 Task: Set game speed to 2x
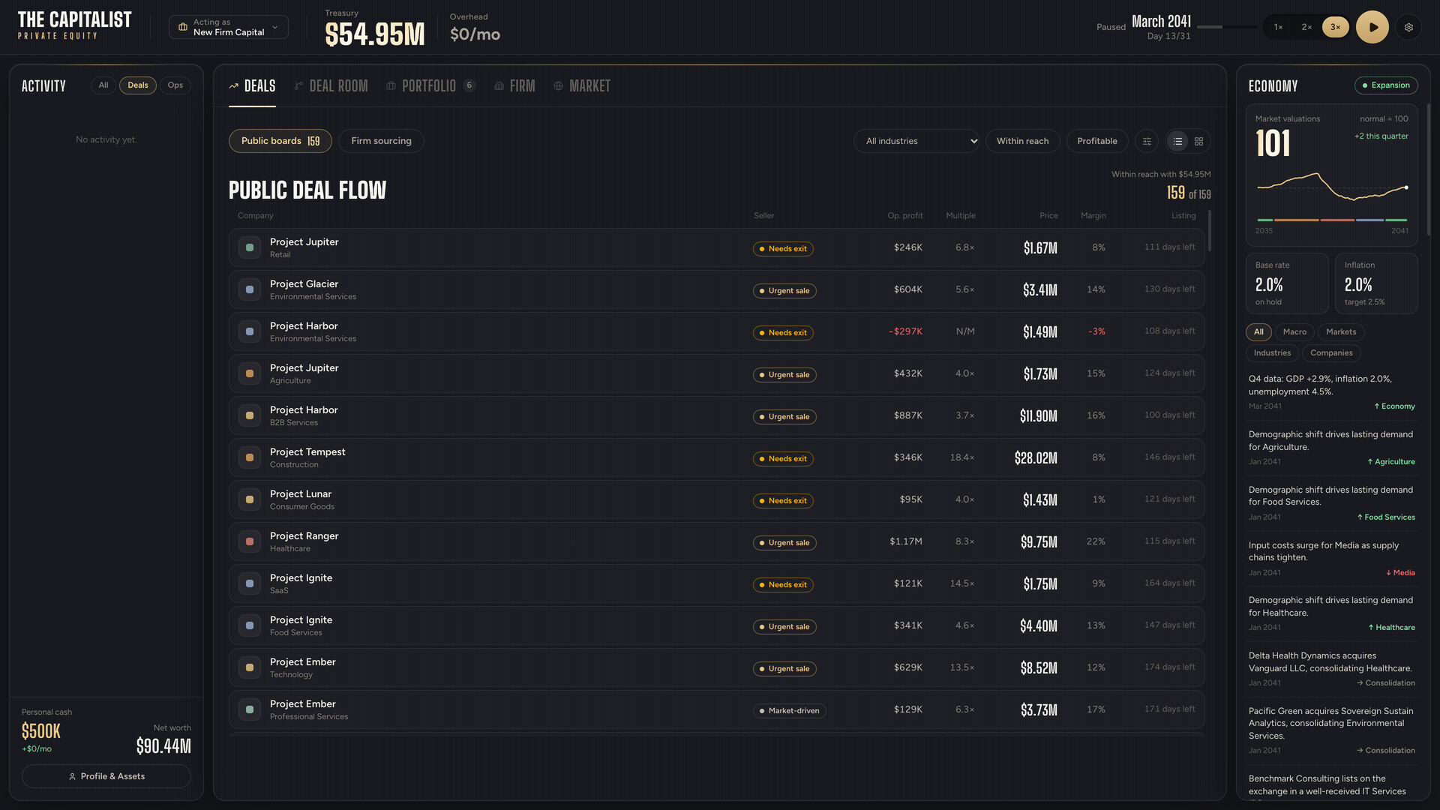tap(1306, 27)
